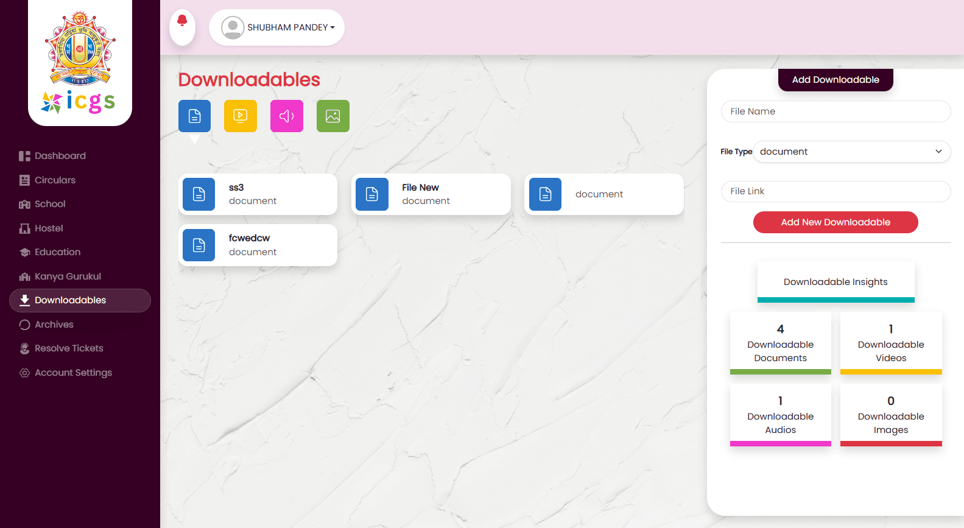Select the yellow video filter icon

pyautogui.click(x=241, y=116)
